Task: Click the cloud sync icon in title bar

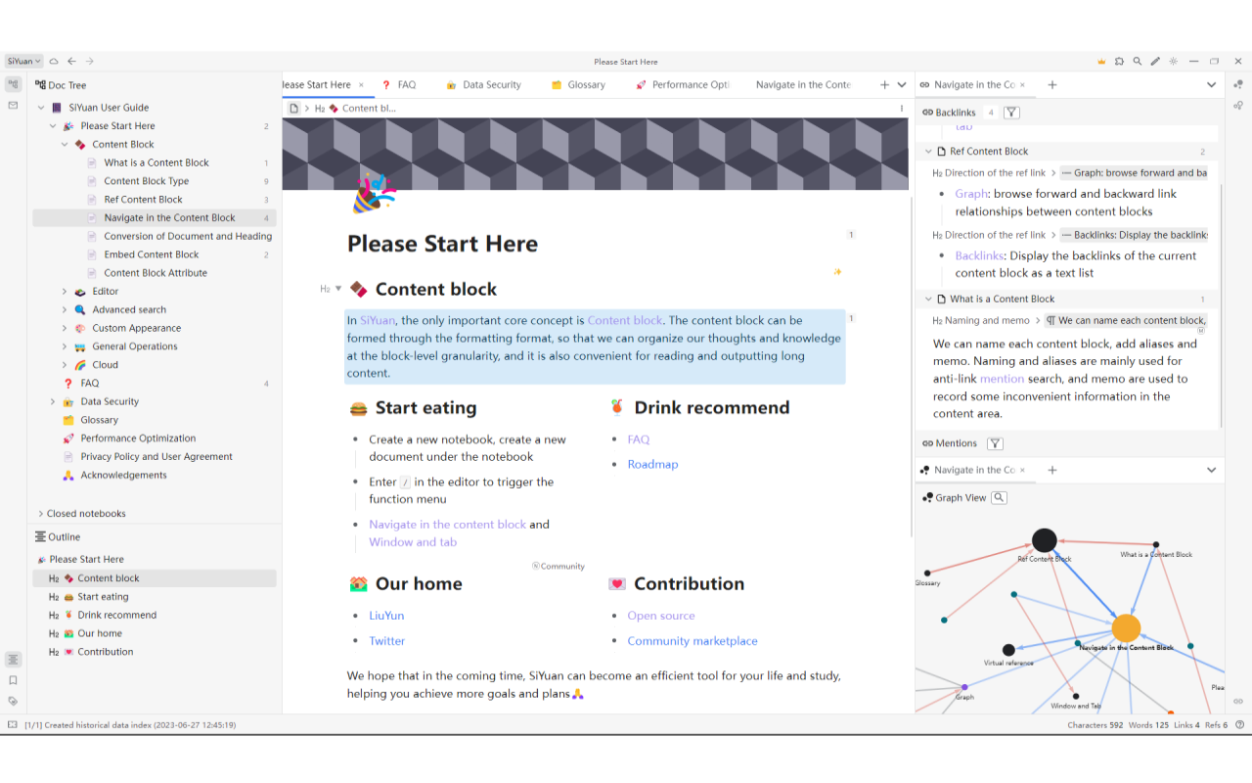Action: click(x=55, y=61)
